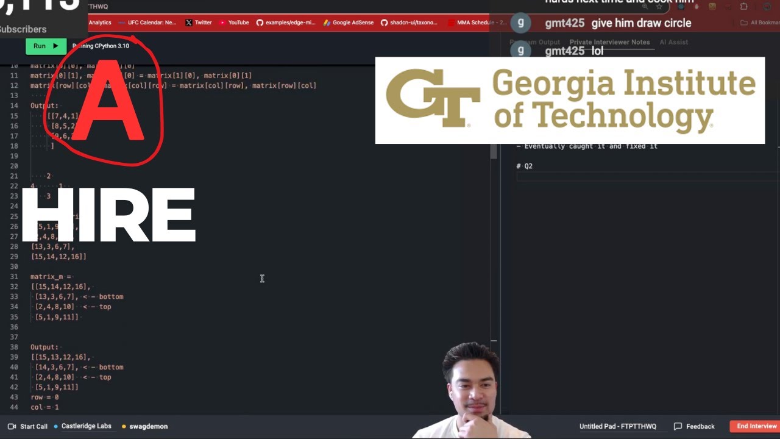Click the 'row = 0' code line
Screen dimensions: 780x439
(x=44, y=397)
